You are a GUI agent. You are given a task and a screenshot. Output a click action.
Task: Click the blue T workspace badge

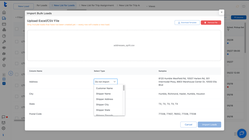coord(4,83)
